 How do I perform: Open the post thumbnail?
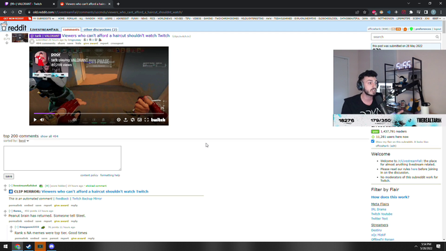point(20,38)
